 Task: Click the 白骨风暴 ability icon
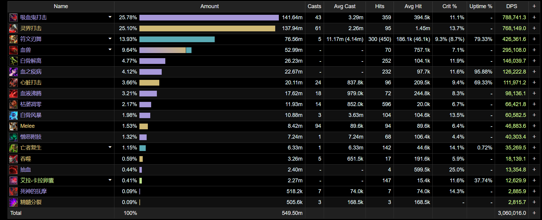[x=13, y=115]
